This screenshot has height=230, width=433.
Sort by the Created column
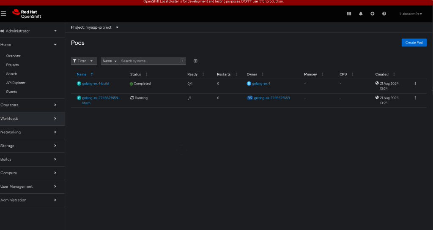click(385, 74)
